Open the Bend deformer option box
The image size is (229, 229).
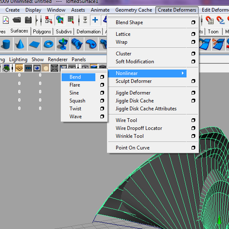click(102, 77)
